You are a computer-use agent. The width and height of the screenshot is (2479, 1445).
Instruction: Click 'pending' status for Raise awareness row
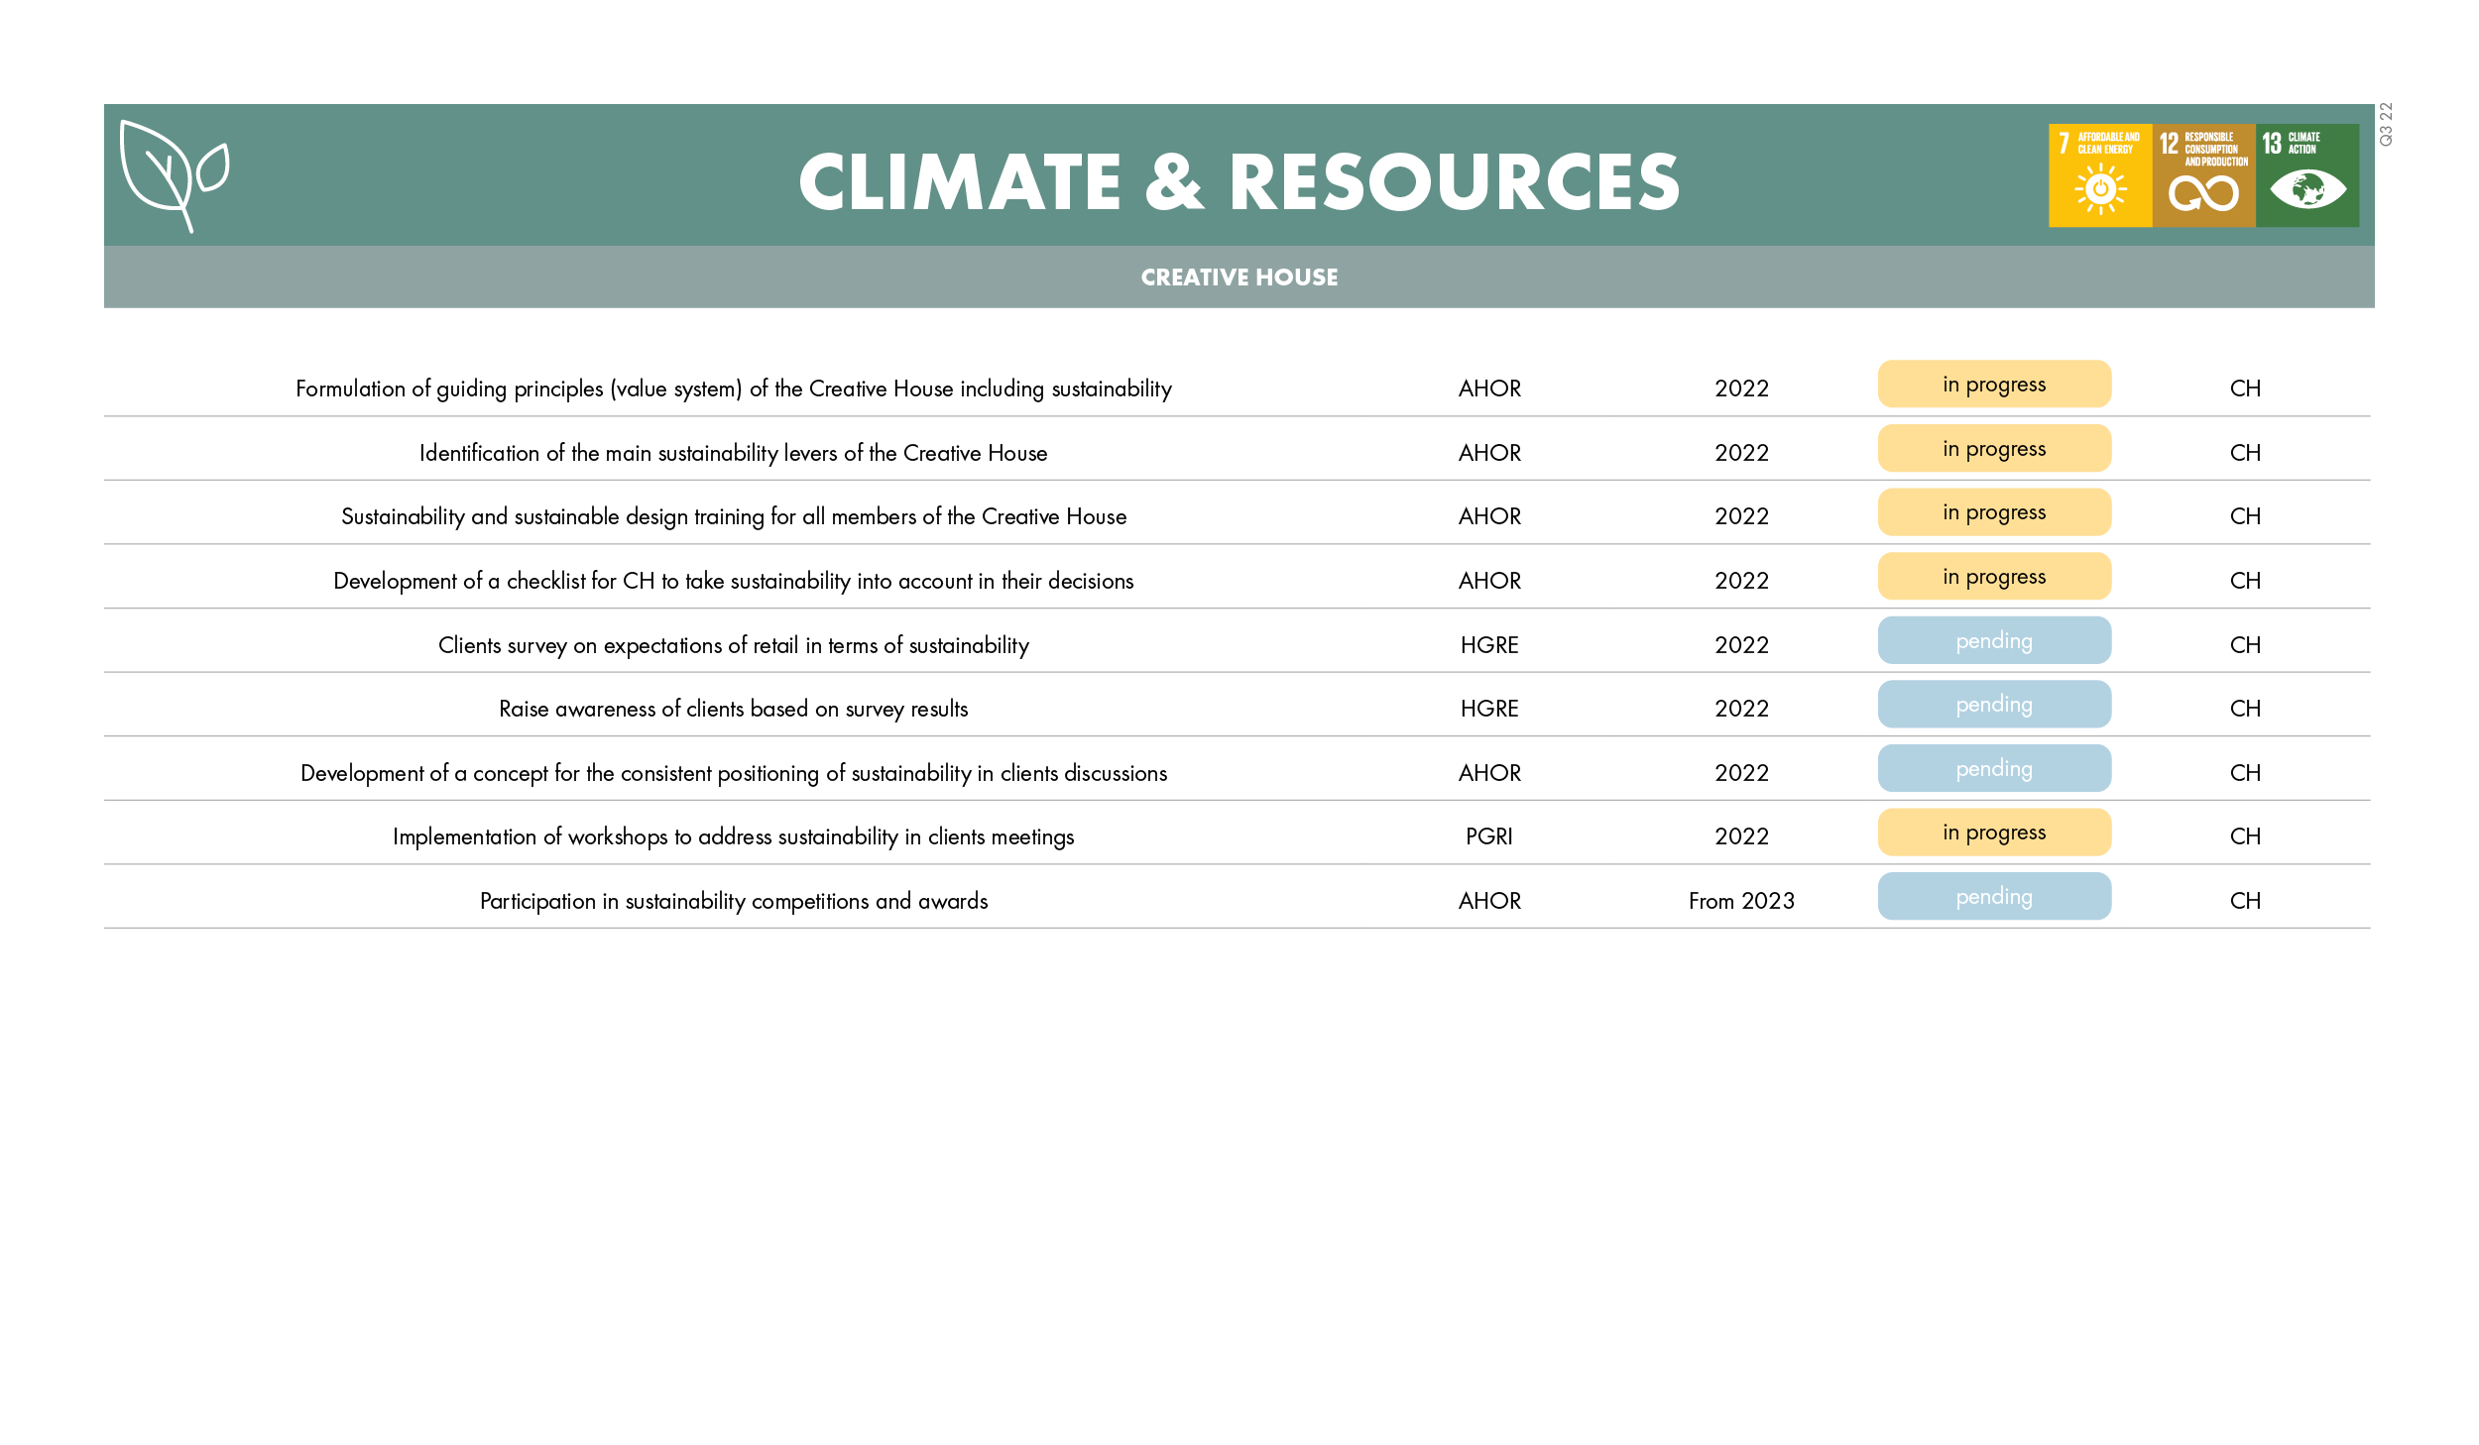coord(1993,705)
